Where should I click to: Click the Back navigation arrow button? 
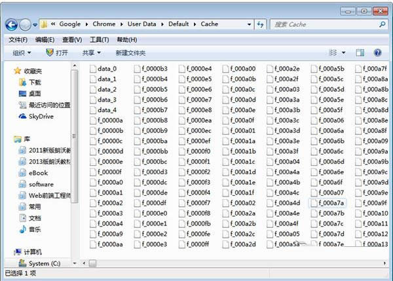11,24
